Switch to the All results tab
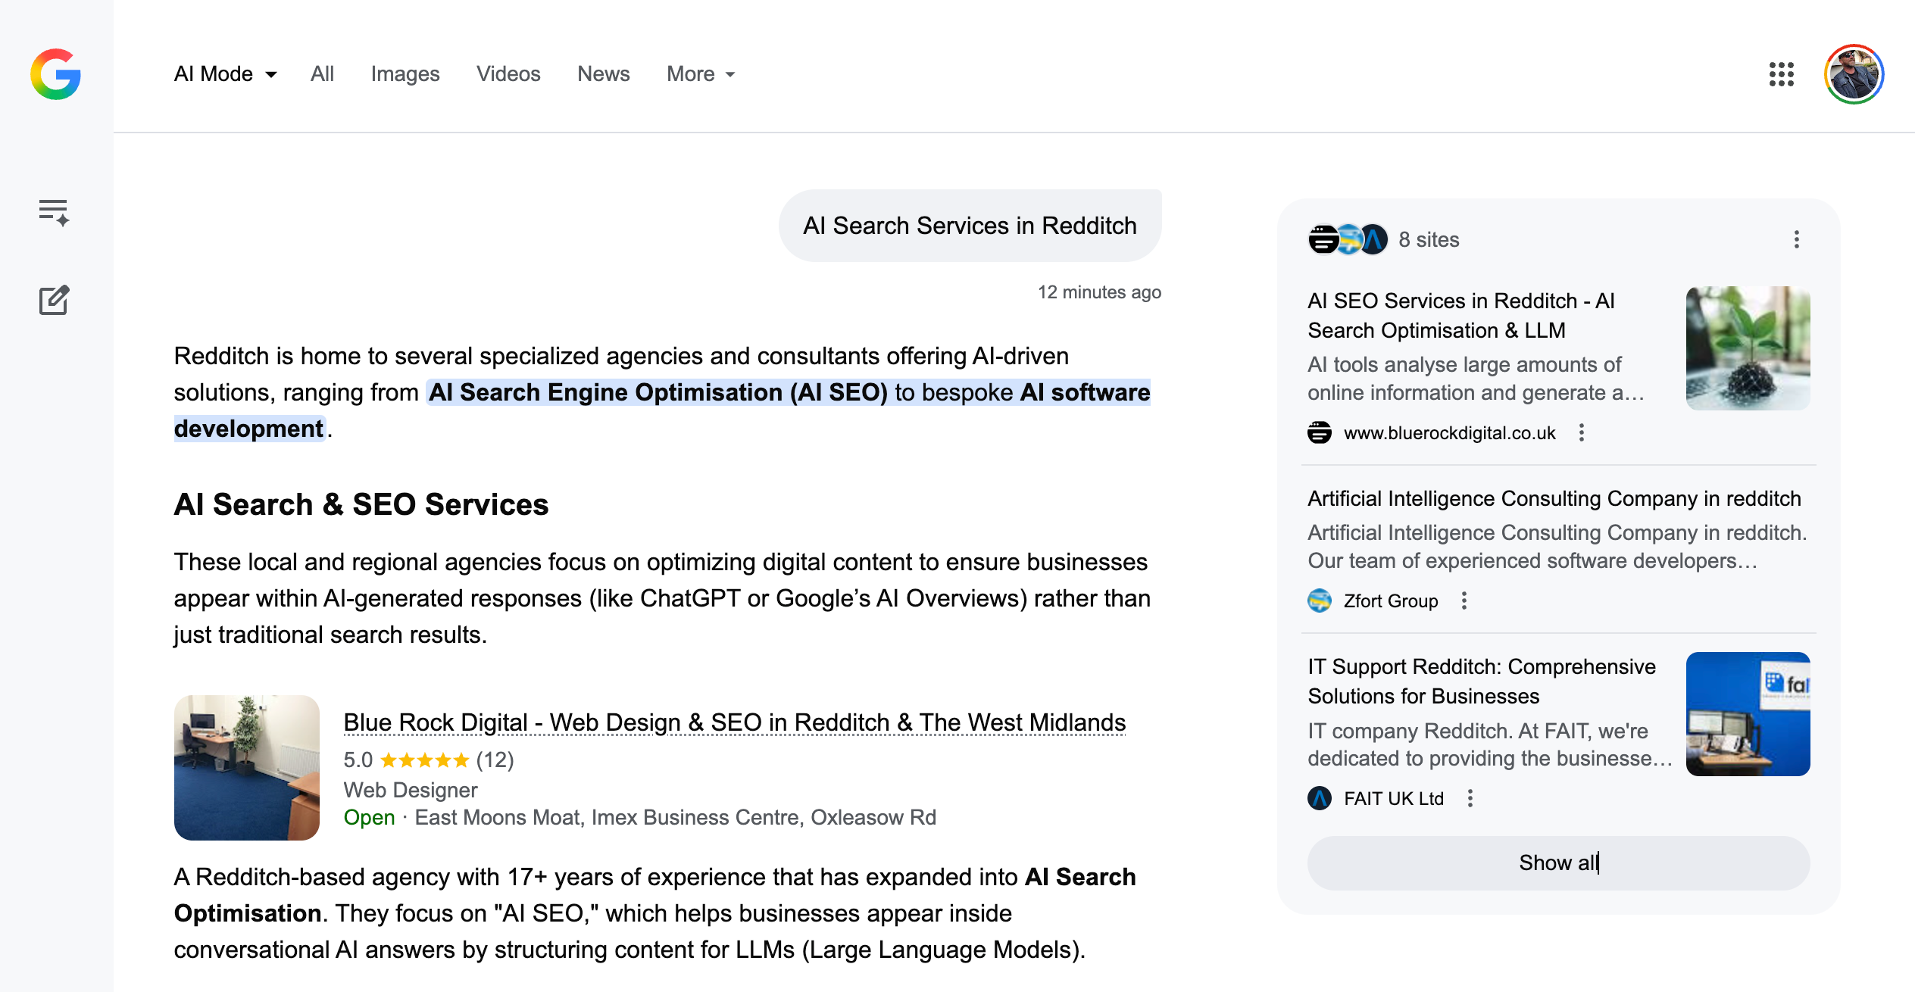This screenshot has height=992, width=1915. [322, 74]
